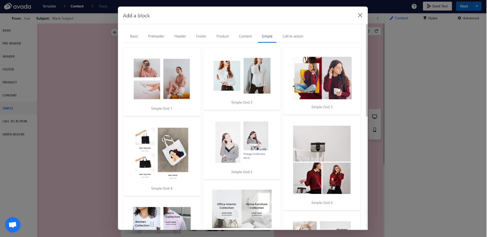Open the Styles panel tab
This screenshot has height=237, width=487.
click(430, 18)
